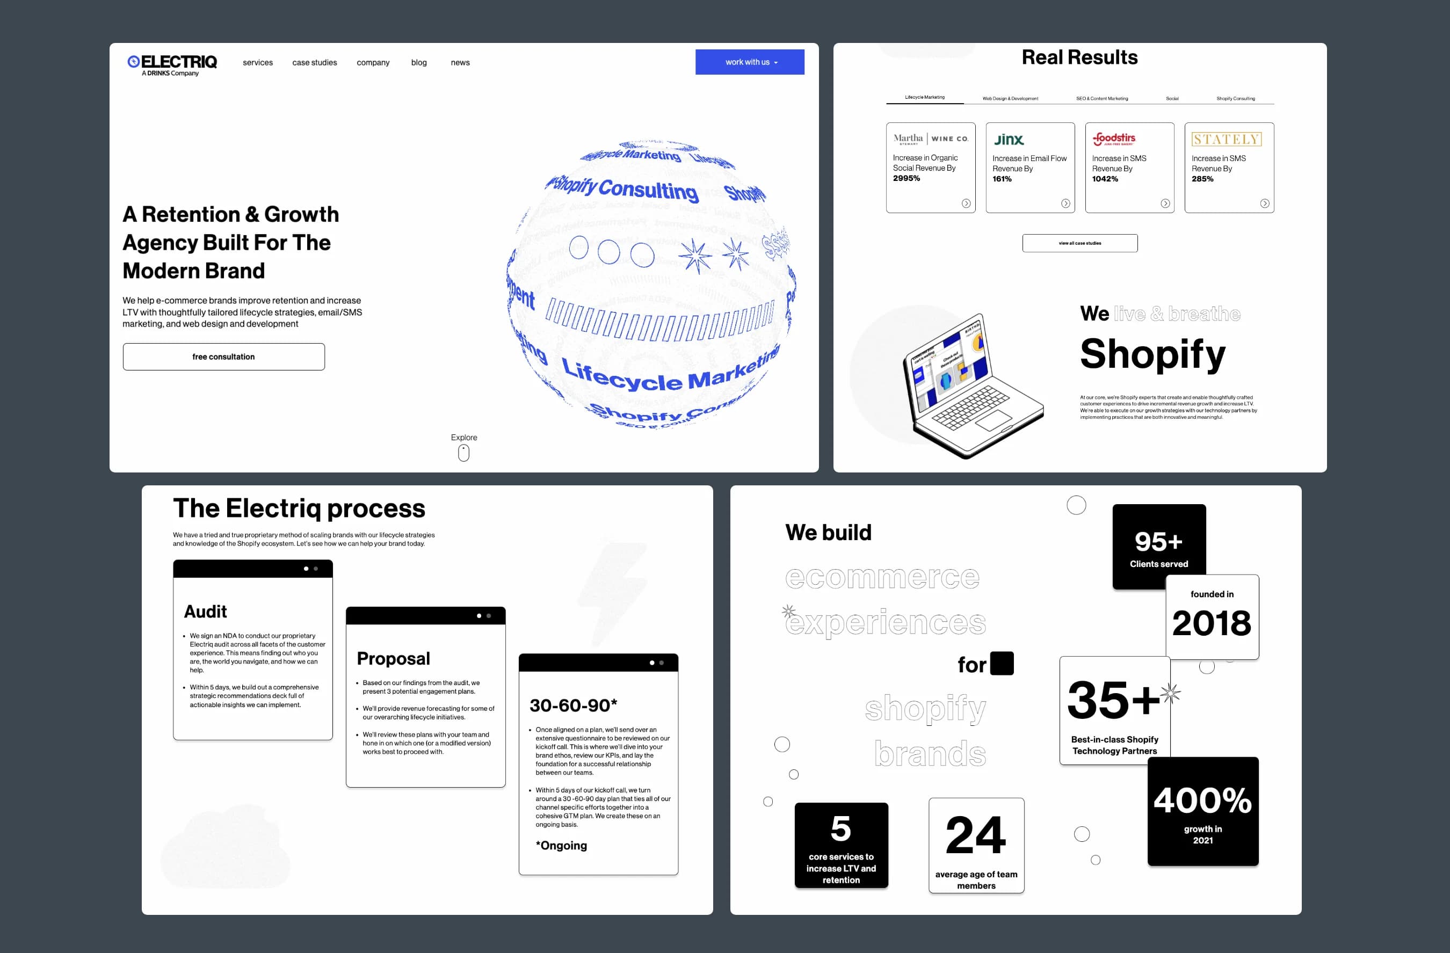Screen dimensions: 1450x953
Task: Click the 'view all case studies' link
Action: (x=1080, y=243)
